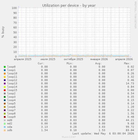Viewport: 138px width, 140px height.
Task: Click the loop13 purple color swatch
Action: (x=5, y=83)
